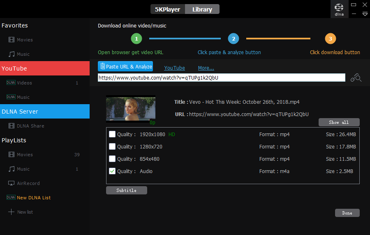This screenshot has height=235, width=370.
Task: Click the Favorites Movies film icon
Action: [x=12, y=39]
